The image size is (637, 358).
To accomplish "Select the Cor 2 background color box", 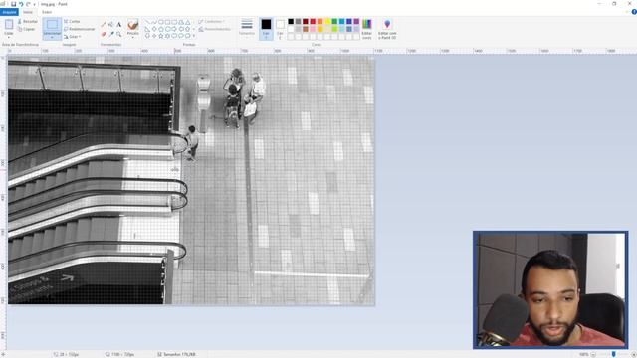I will (280, 29).
